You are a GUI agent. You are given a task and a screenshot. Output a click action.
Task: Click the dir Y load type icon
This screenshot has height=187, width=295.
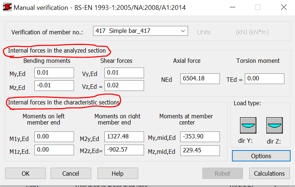pyautogui.click(x=248, y=125)
